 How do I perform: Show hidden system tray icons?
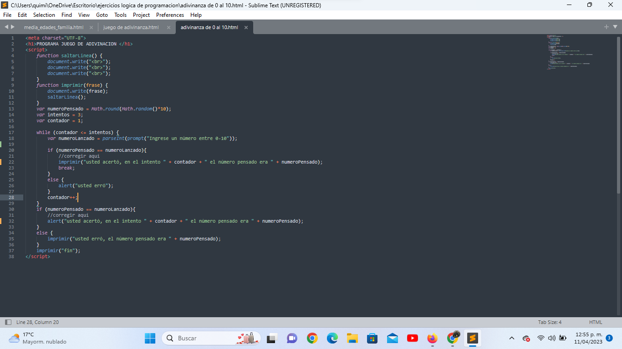(512, 338)
